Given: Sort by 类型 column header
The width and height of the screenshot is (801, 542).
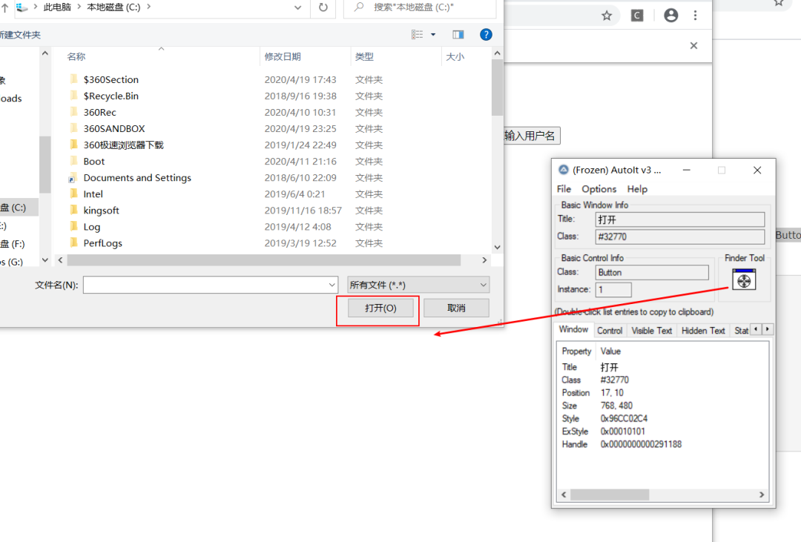Looking at the screenshot, I should pos(364,56).
